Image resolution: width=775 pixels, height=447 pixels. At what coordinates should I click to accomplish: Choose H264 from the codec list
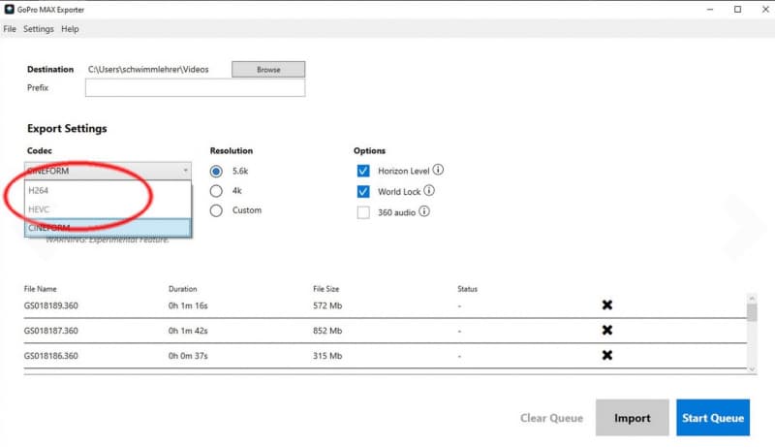pos(108,190)
